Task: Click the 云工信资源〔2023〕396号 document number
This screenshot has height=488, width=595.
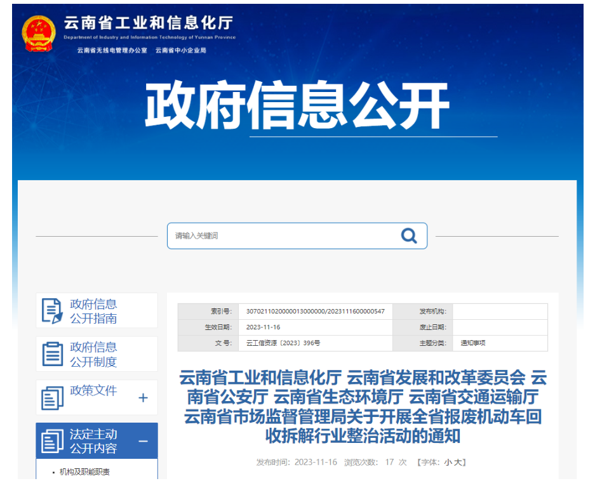Action: point(283,343)
